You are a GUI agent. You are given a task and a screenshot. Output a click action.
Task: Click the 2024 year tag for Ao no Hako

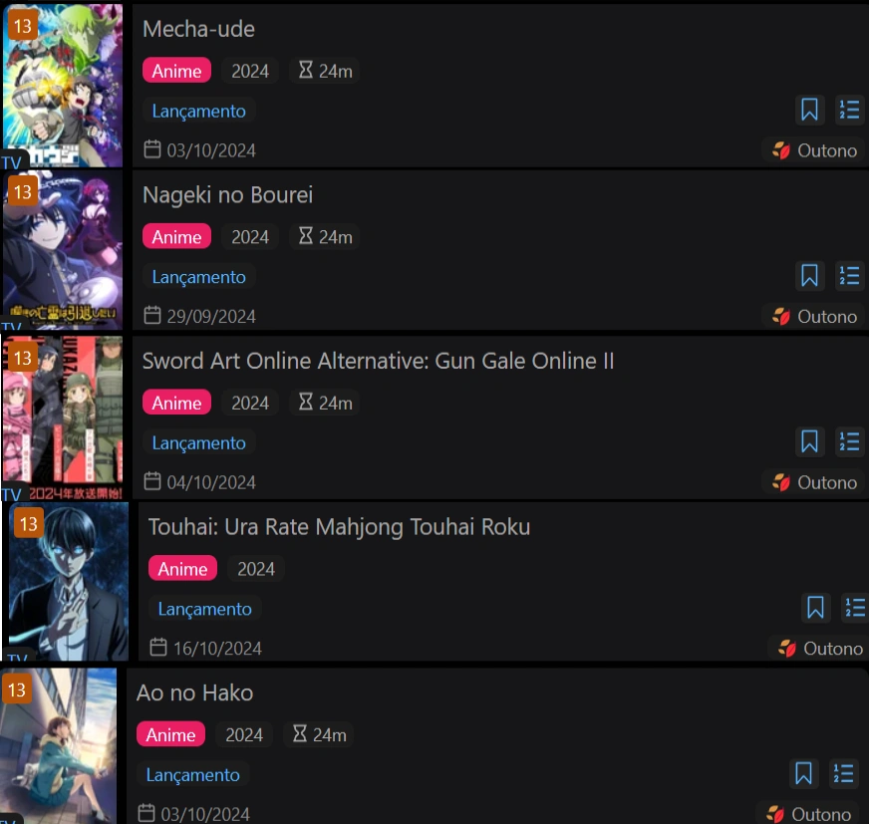(244, 734)
